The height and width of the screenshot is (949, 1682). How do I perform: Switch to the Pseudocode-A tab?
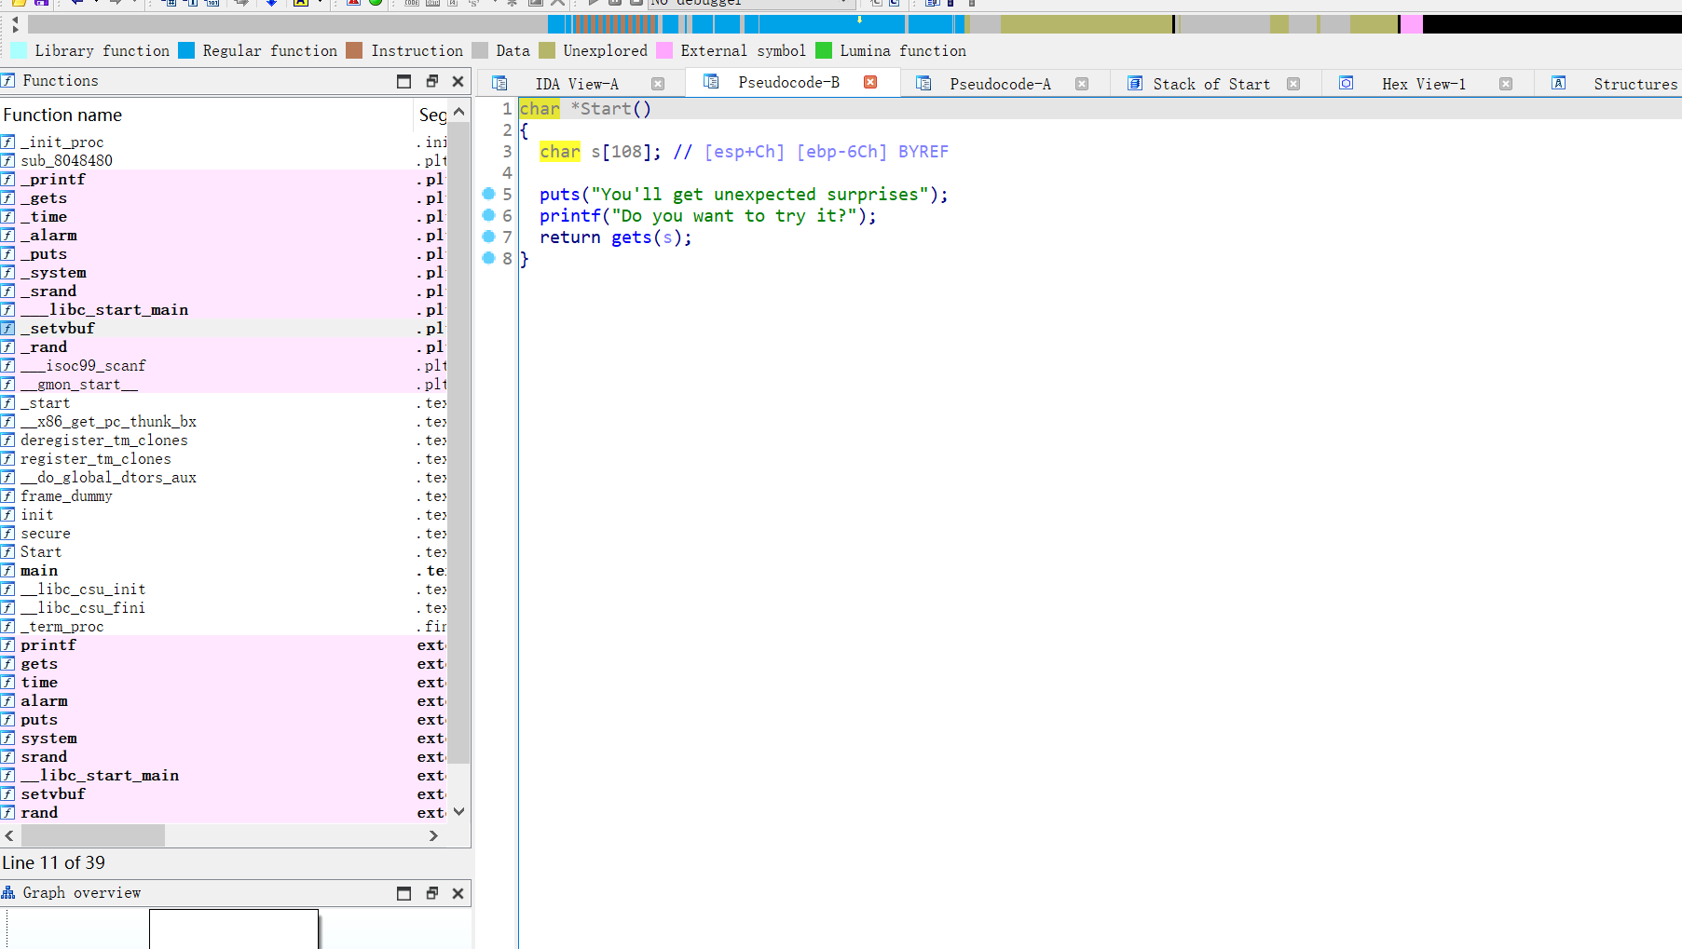1000,84
